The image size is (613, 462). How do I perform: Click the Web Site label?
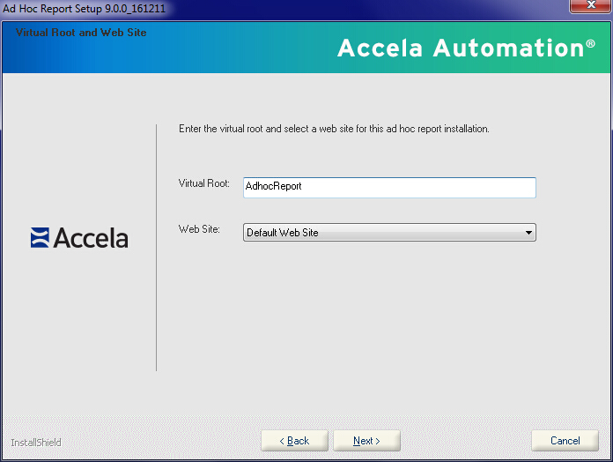click(199, 229)
